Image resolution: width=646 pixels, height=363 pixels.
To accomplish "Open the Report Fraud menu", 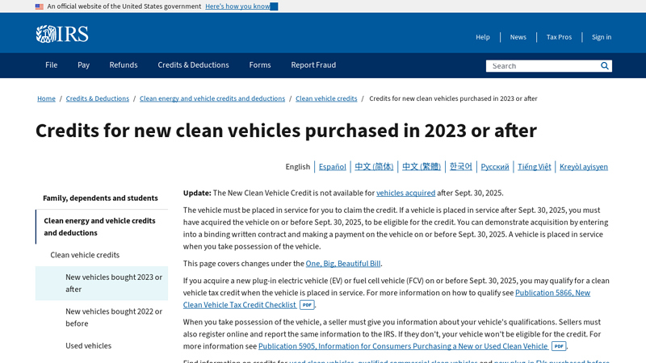I will pos(313,65).
